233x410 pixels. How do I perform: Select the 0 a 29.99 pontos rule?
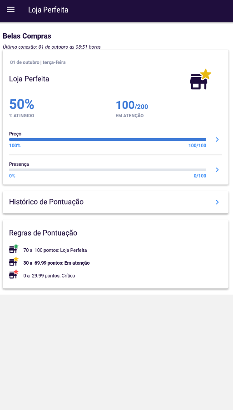tap(49, 276)
